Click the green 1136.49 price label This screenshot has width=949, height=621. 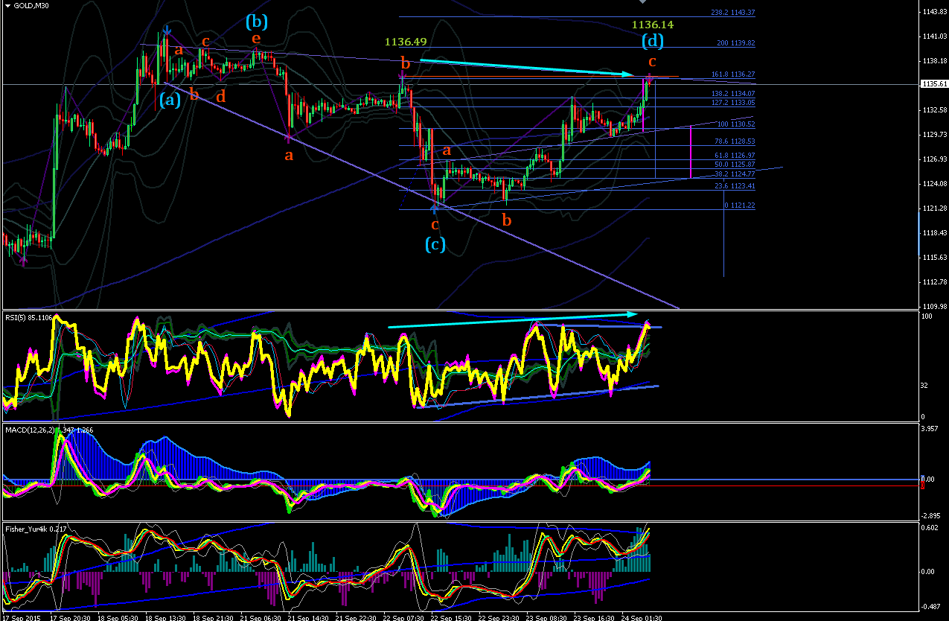click(x=406, y=42)
